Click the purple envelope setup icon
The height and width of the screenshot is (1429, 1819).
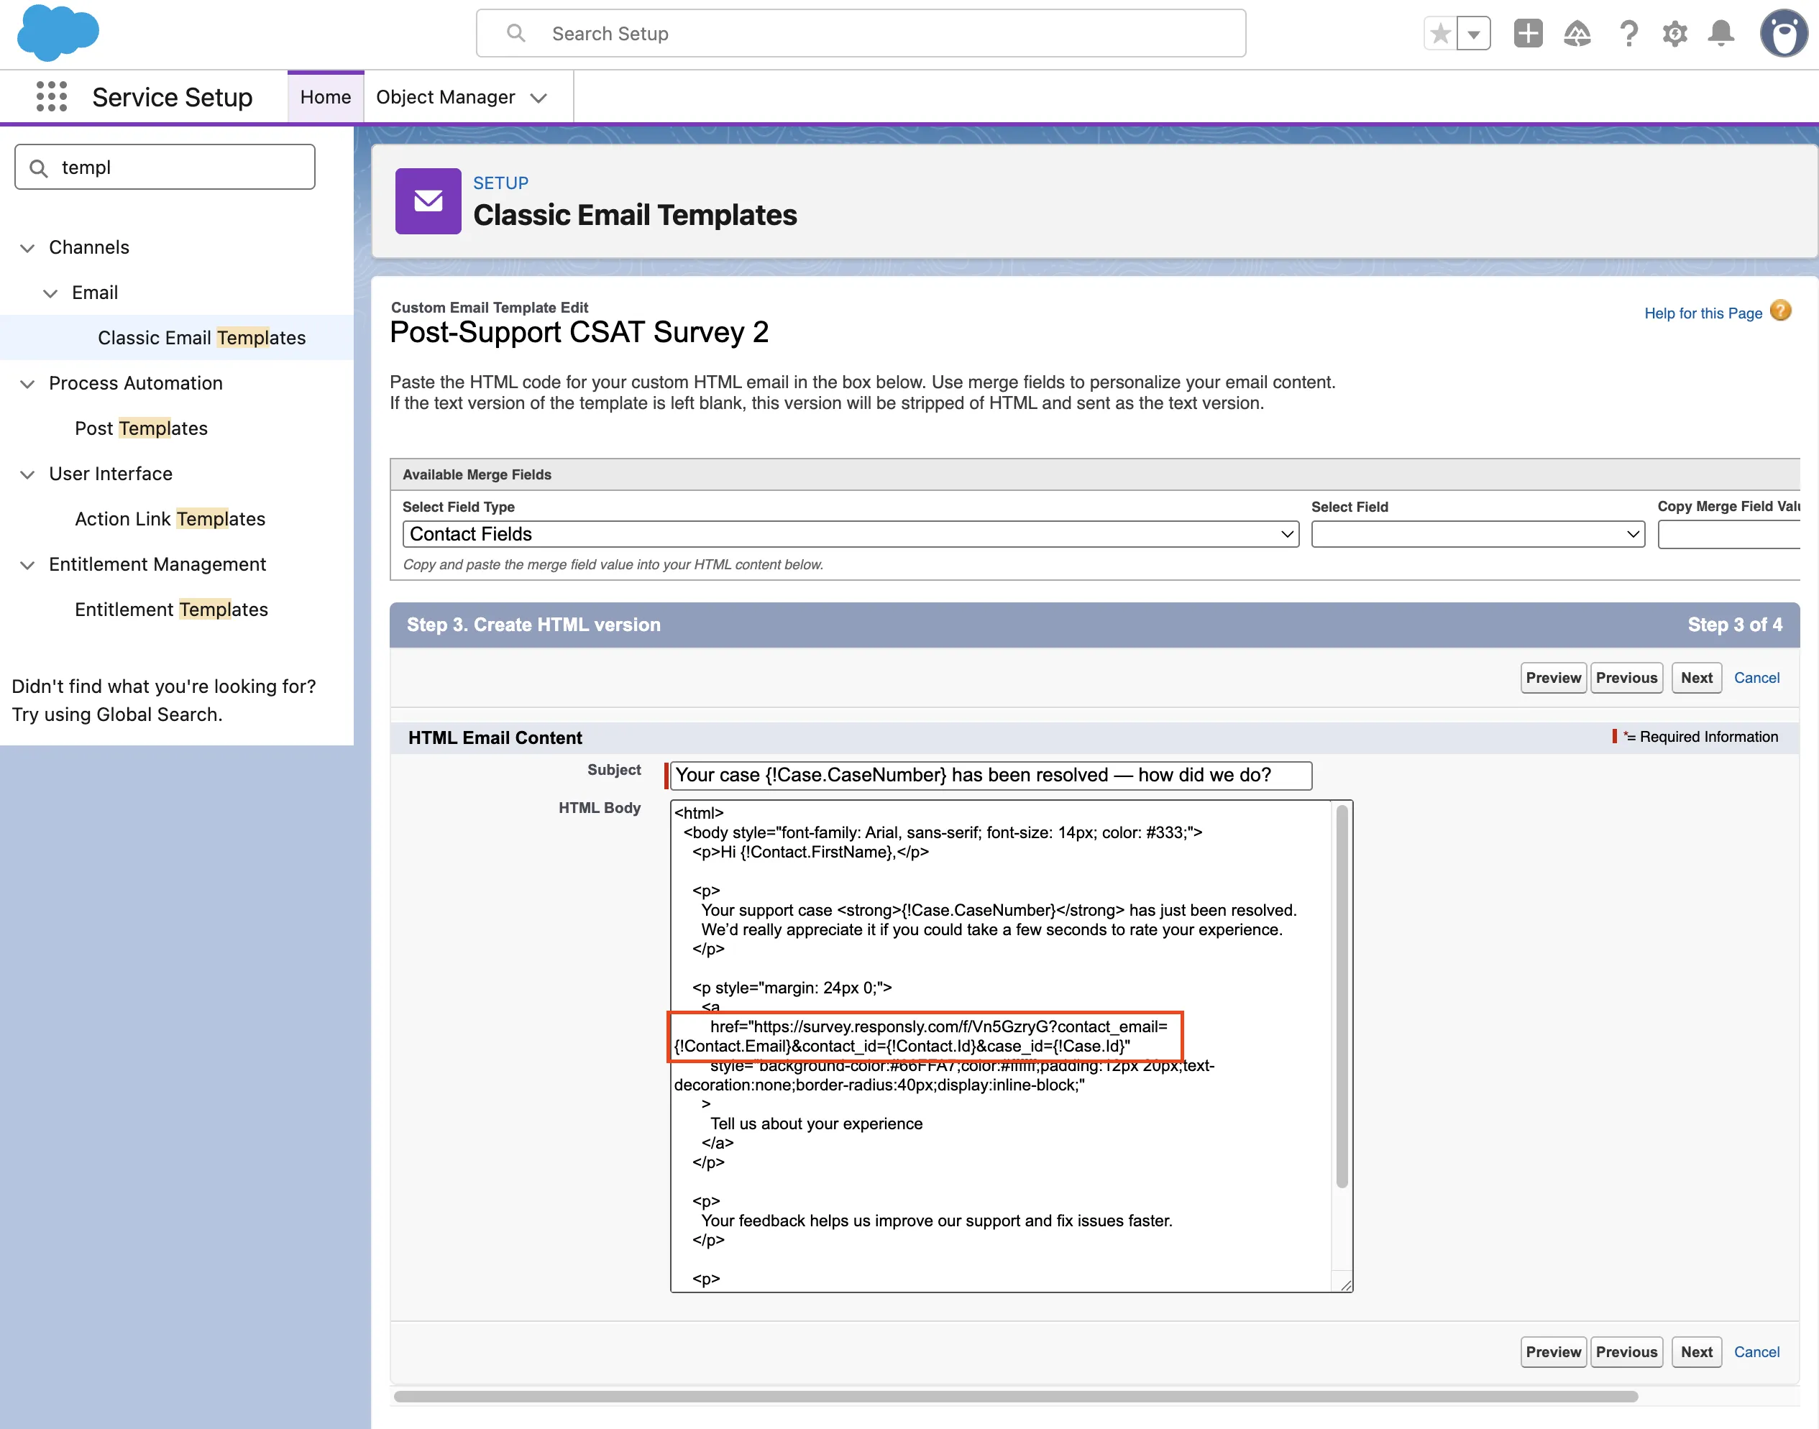428,201
